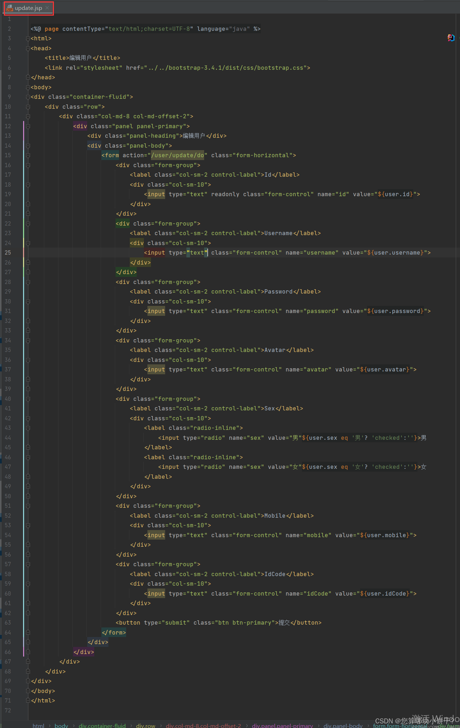Viewport: 460px width, 728px height.
Task: Fold the radio-inline label on line 43
Action: (28, 428)
